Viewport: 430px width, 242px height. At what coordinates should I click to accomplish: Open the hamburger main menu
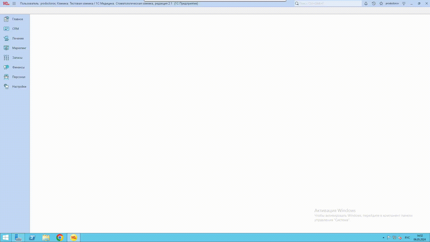click(14, 4)
